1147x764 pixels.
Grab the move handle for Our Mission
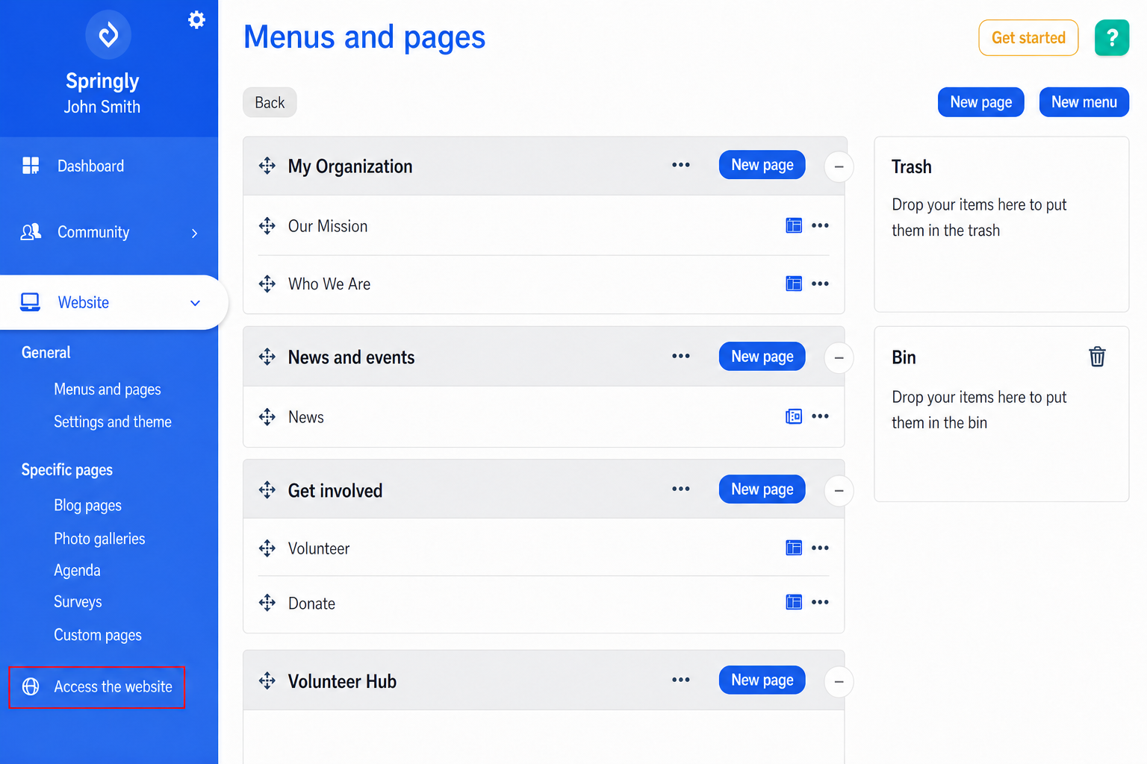click(x=267, y=225)
